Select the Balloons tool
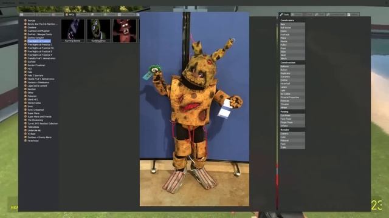This screenshot has height=218, width=389. [x=292, y=67]
